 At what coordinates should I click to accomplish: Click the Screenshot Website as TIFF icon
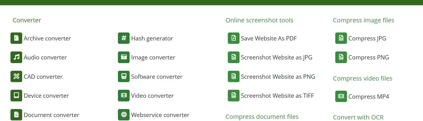[x=234, y=96]
